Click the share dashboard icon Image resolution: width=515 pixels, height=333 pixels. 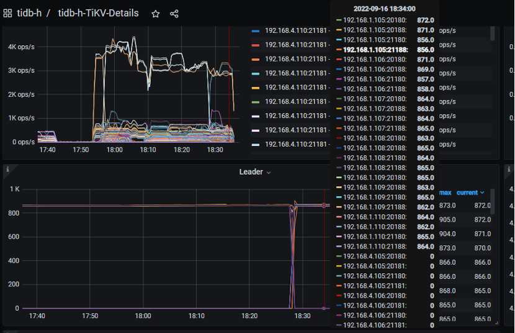point(174,13)
